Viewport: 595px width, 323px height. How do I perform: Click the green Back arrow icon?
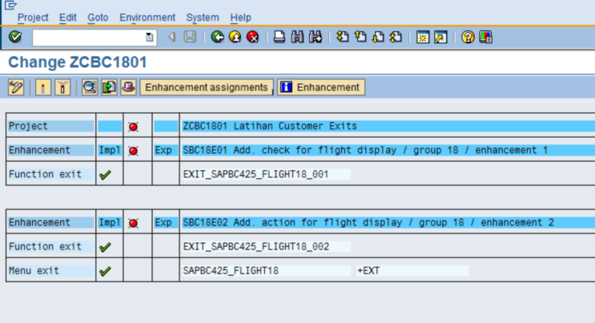click(217, 37)
